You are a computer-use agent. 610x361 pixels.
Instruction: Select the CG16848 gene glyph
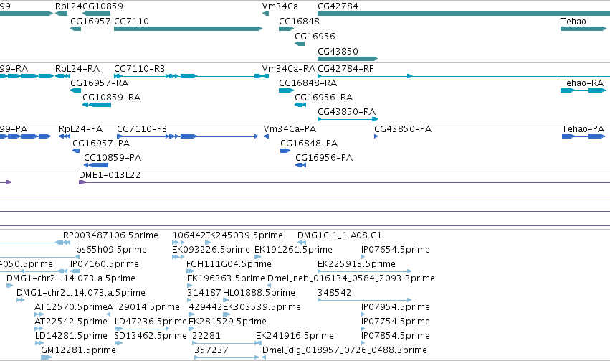tap(286, 29)
